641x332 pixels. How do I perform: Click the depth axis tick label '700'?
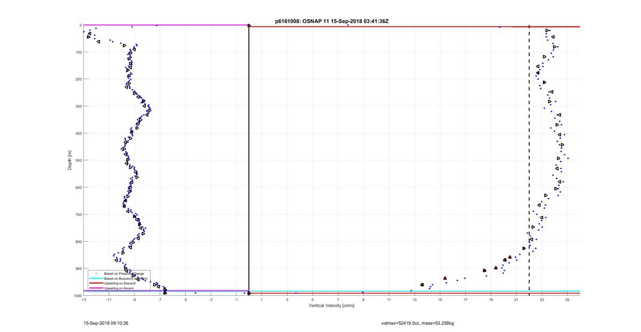[78, 215]
